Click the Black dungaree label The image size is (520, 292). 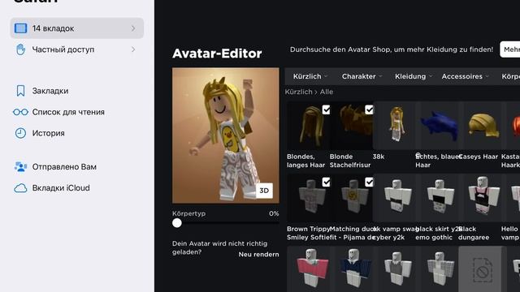(x=474, y=233)
